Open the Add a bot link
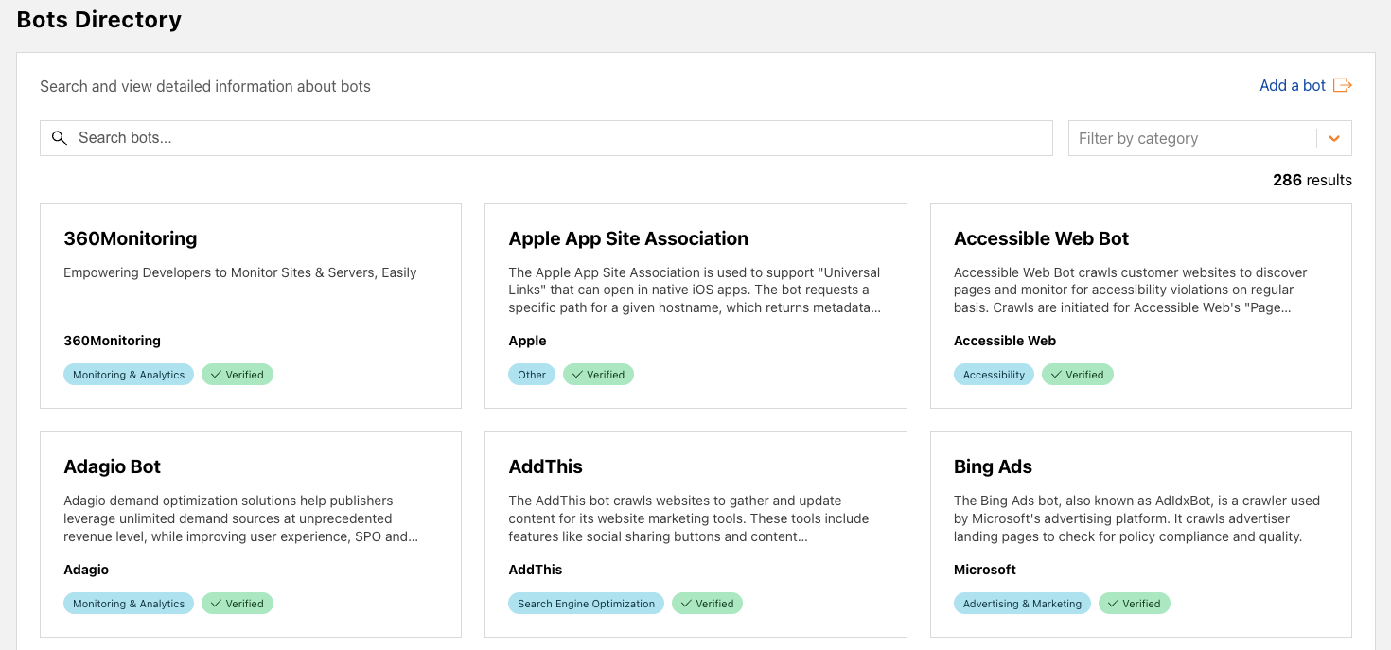This screenshot has width=1391, height=650. (1293, 85)
